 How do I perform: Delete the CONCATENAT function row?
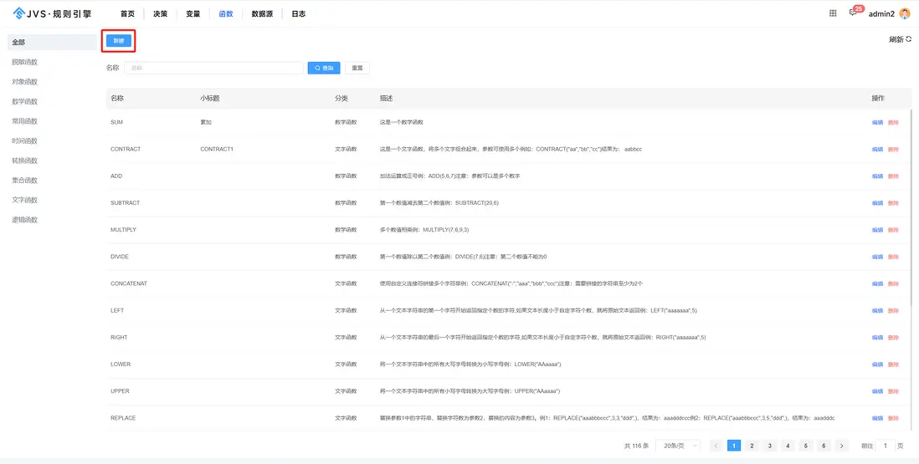893,283
